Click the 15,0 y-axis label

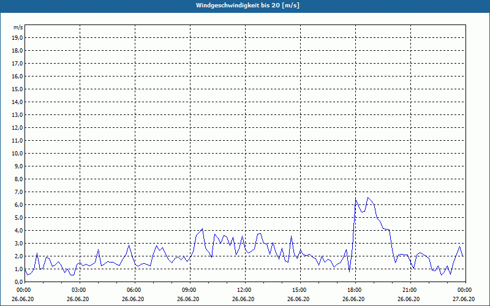(x=17, y=89)
